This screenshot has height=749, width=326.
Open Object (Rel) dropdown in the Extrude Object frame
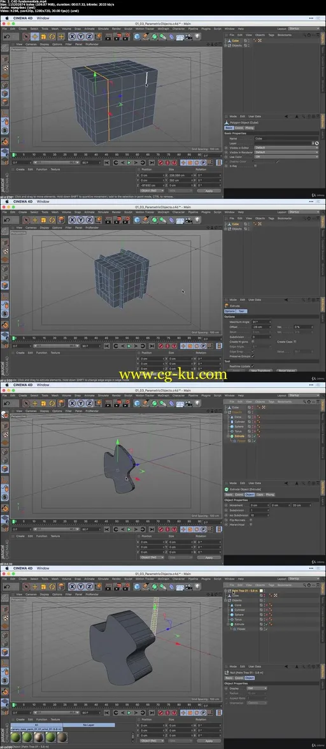click(152, 557)
